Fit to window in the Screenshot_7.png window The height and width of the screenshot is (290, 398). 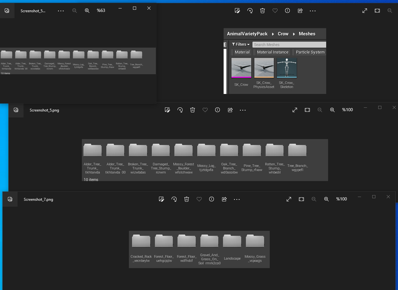[x=301, y=199]
